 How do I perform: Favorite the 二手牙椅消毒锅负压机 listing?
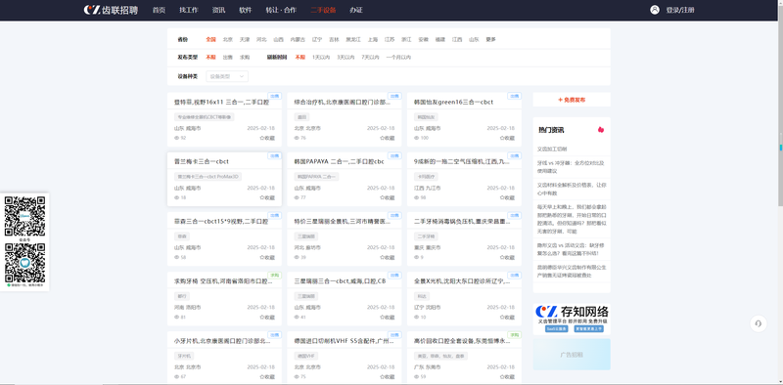[502, 258]
